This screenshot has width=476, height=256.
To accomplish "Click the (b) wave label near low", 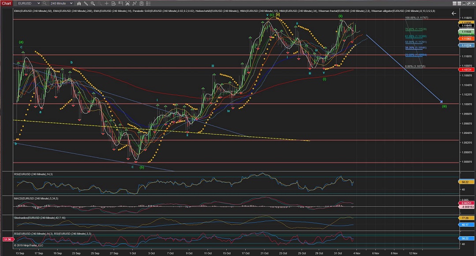I will coord(142,167).
